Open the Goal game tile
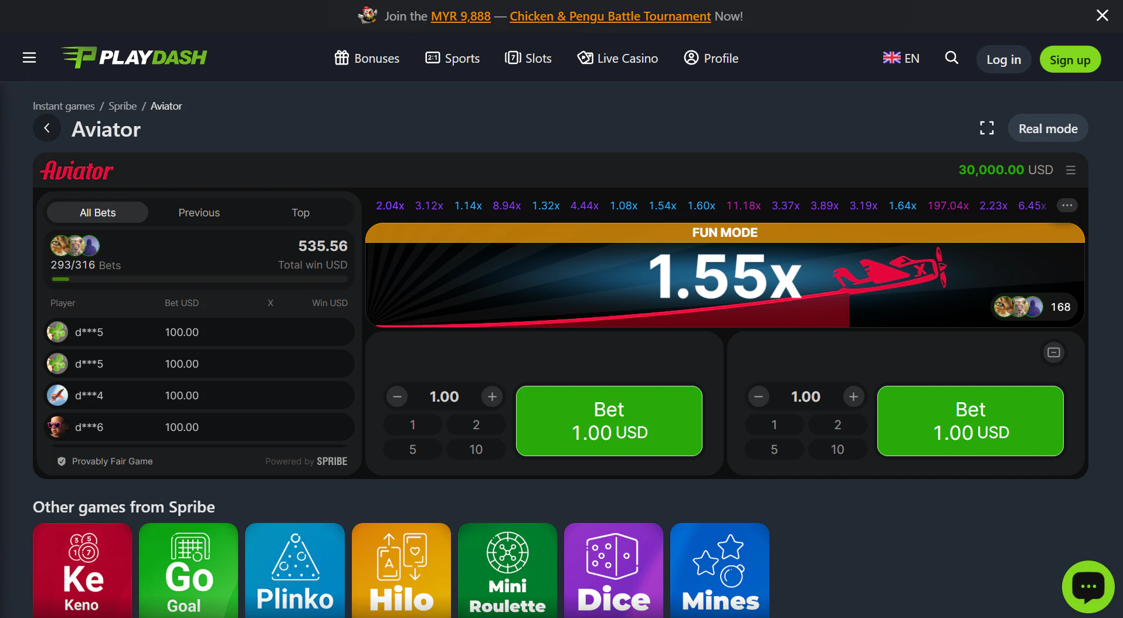This screenshot has width=1123, height=618. tap(189, 570)
